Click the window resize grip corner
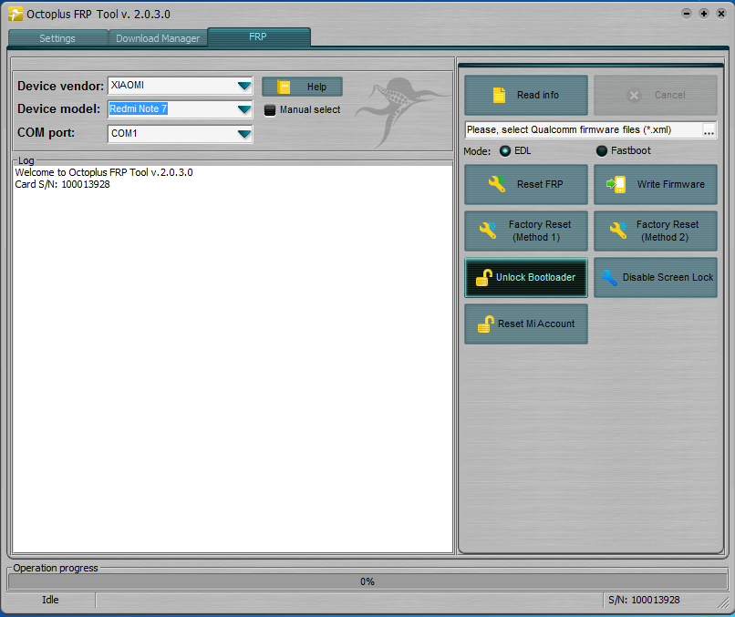 (723, 603)
